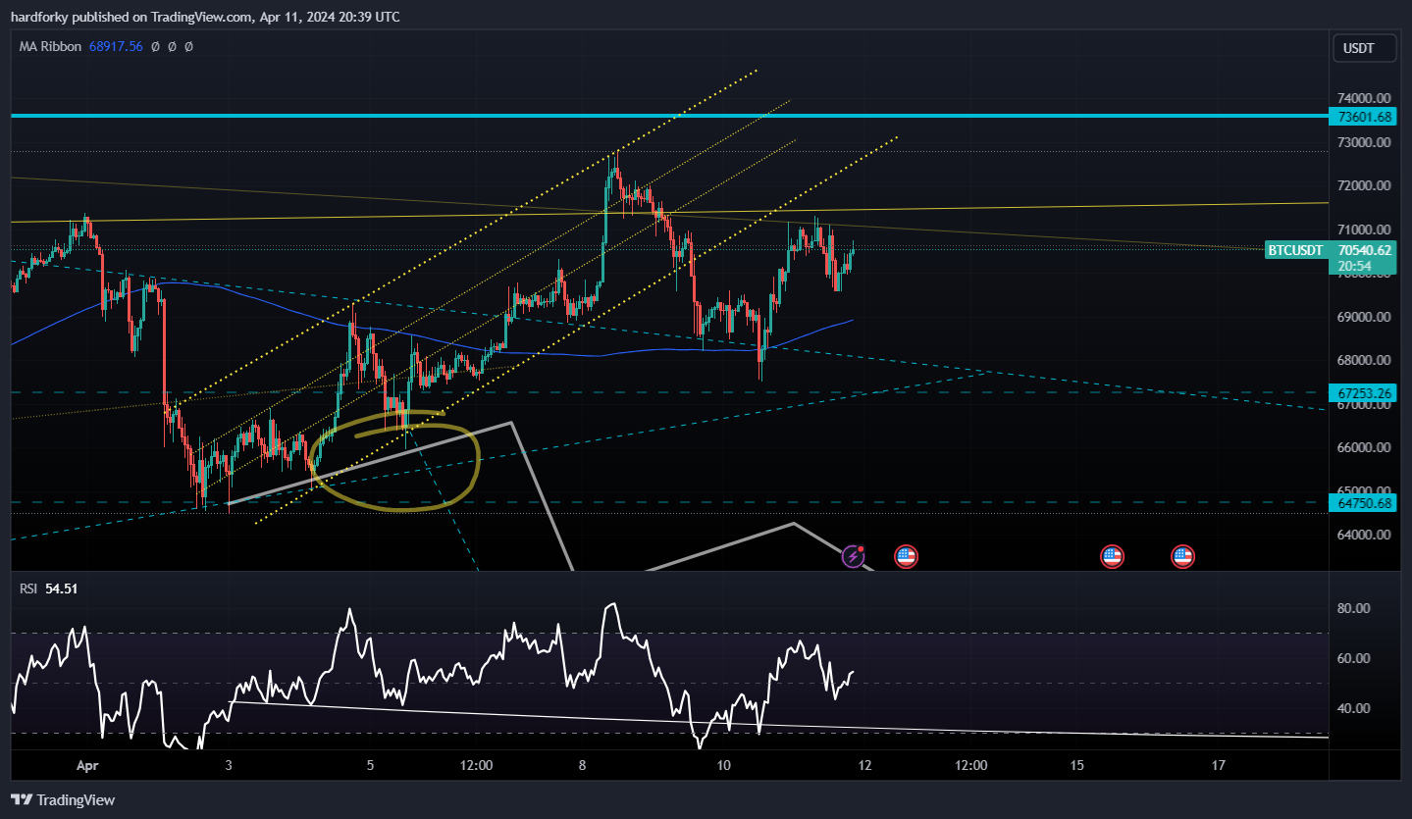Open the rightmost US flag economic event icon

click(1182, 557)
